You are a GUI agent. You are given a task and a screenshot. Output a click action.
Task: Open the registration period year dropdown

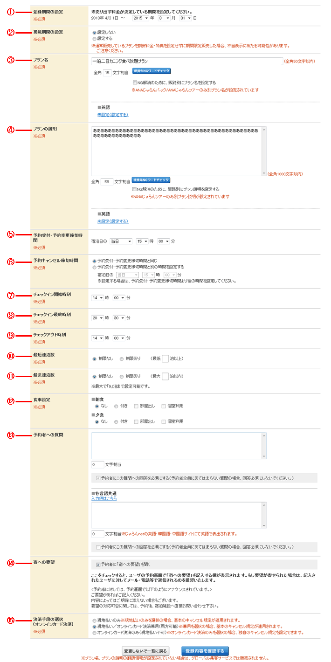[140, 18]
